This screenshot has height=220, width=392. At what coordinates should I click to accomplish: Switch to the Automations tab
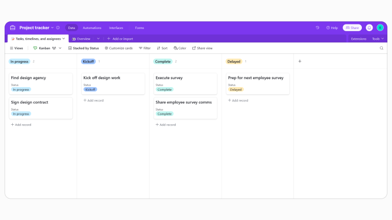click(x=92, y=28)
